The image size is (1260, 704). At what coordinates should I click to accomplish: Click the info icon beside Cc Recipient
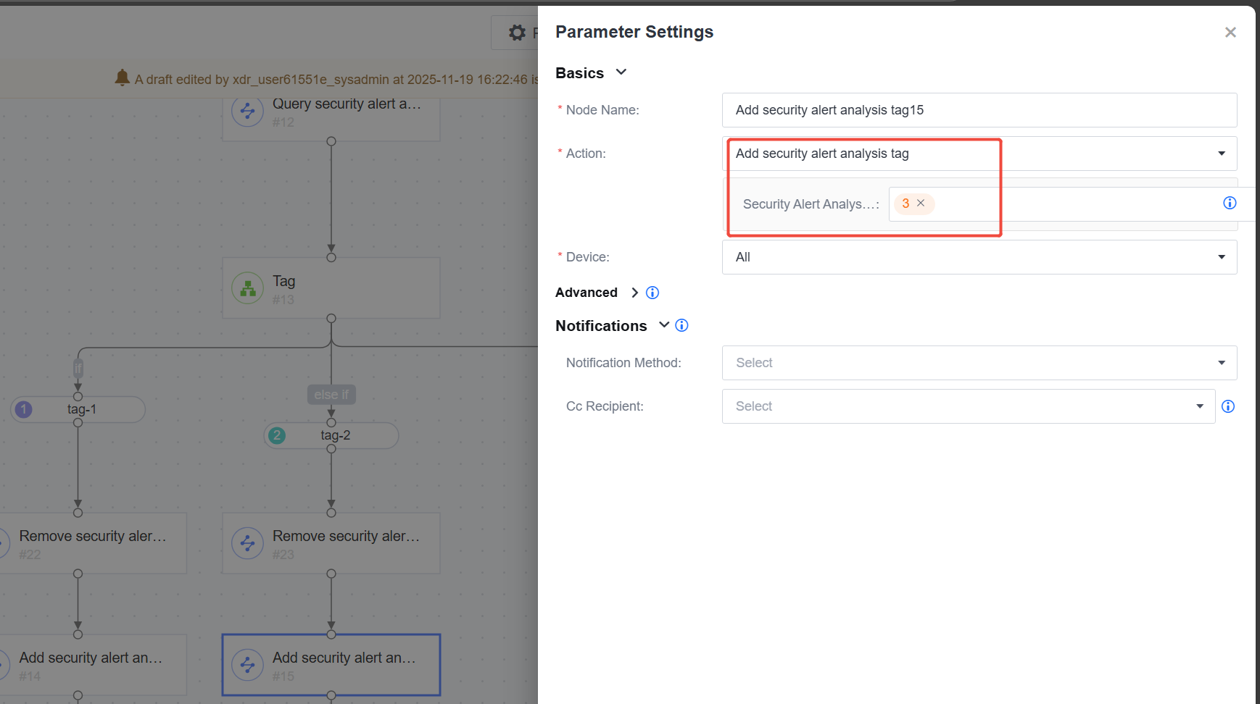coord(1228,406)
